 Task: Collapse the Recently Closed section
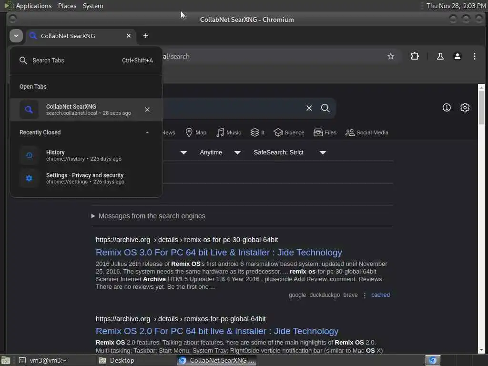pos(147,132)
